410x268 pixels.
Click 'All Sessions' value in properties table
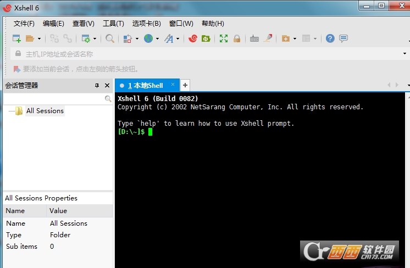pos(69,224)
